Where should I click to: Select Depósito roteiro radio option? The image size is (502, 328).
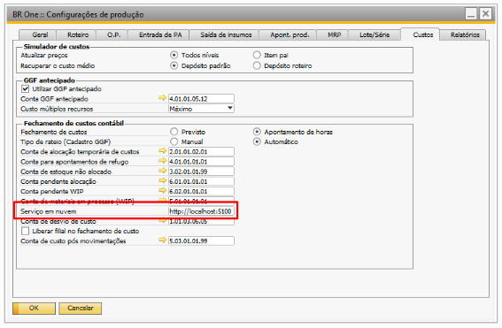257,65
